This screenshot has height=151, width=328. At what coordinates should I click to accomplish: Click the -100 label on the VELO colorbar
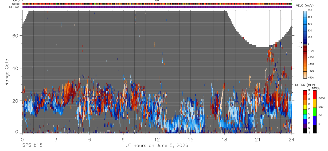pos(311,51)
